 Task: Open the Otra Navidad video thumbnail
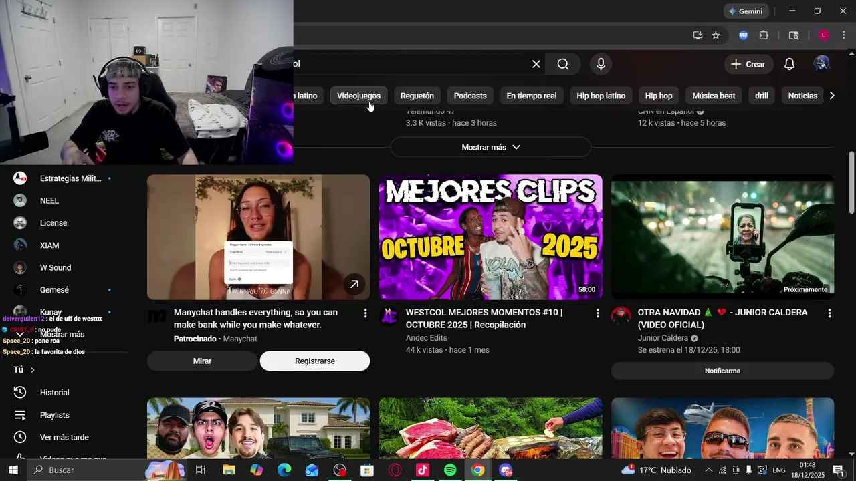[722, 237]
